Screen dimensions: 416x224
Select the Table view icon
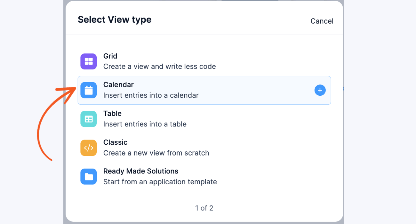tap(88, 119)
